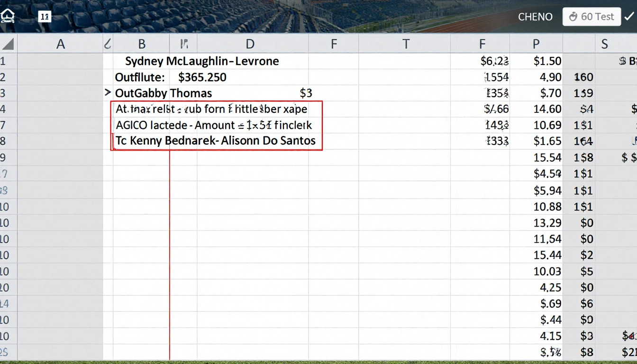Click the stopwatch icon inside the 60 Test button
This screenshot has width=637, height=364.
pos(573,17)
